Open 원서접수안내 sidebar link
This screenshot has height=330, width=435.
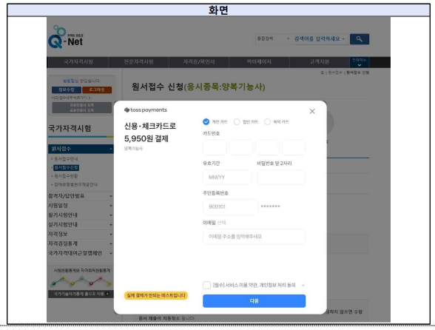(x=66, y=159)
